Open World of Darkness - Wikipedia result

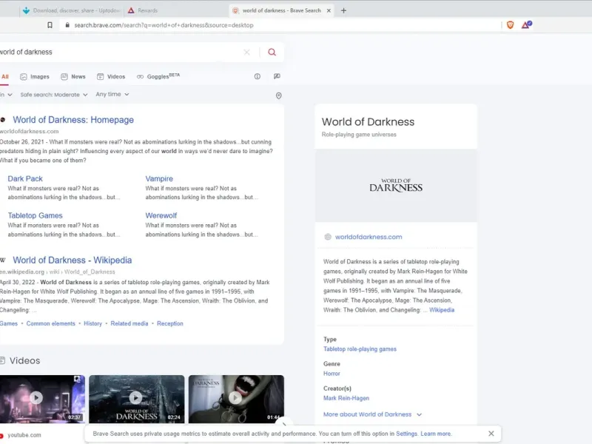(x=72, y=260)
